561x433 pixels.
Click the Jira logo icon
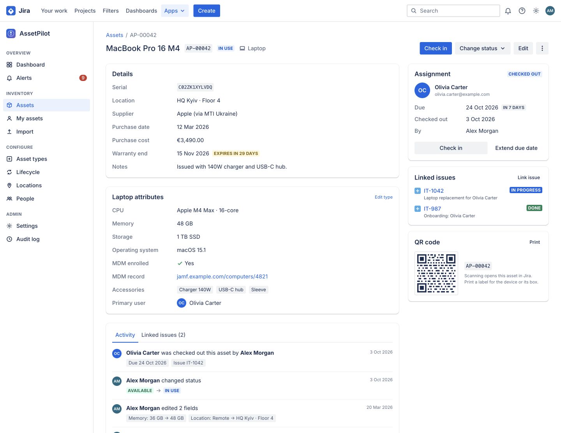click(11, 11)
